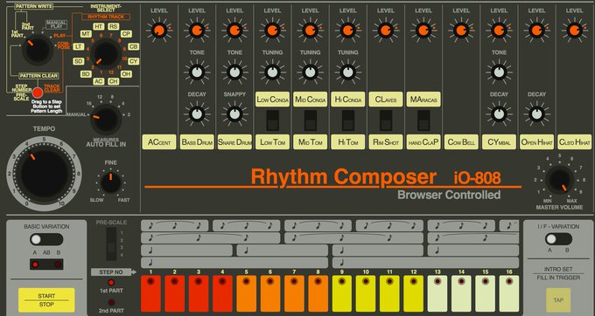This screenshot has width=595, height=316.
Task: Adjust the Bass Drum level knob
Action: (x=197, y=31)
